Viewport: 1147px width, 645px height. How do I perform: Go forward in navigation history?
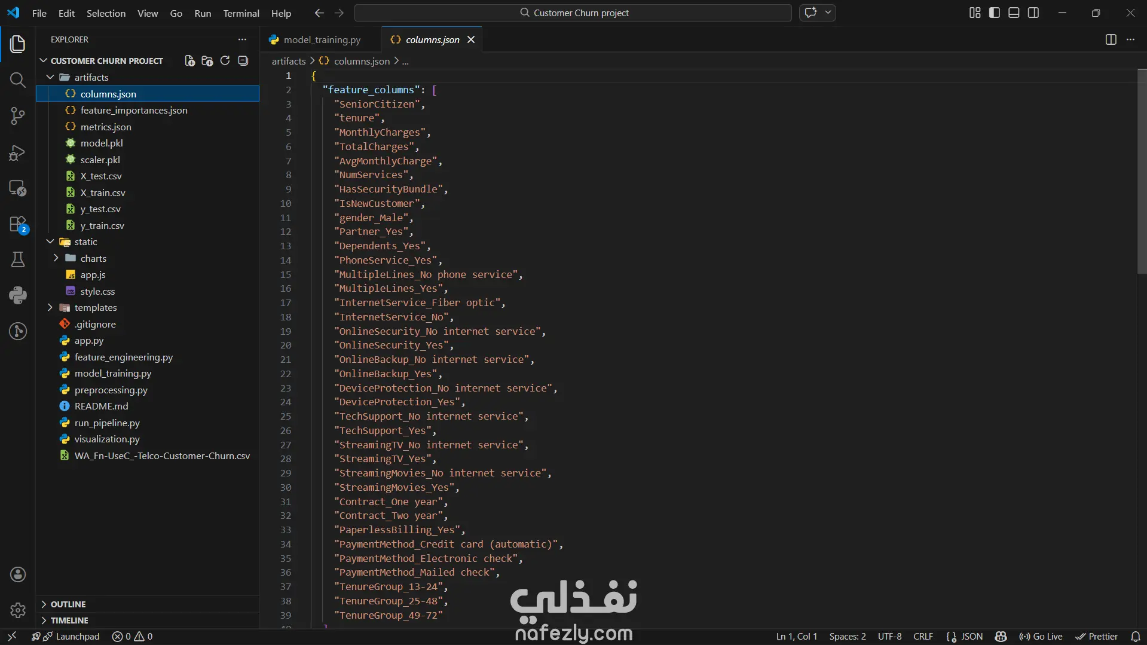(x=339, y=13)
